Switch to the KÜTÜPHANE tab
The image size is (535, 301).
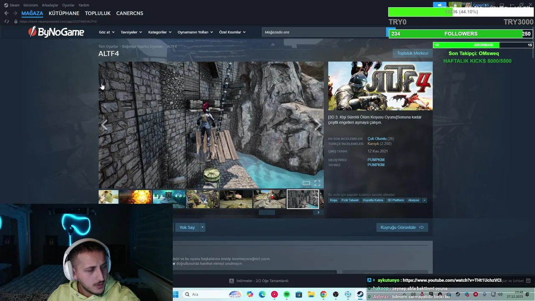click(64, 13)
